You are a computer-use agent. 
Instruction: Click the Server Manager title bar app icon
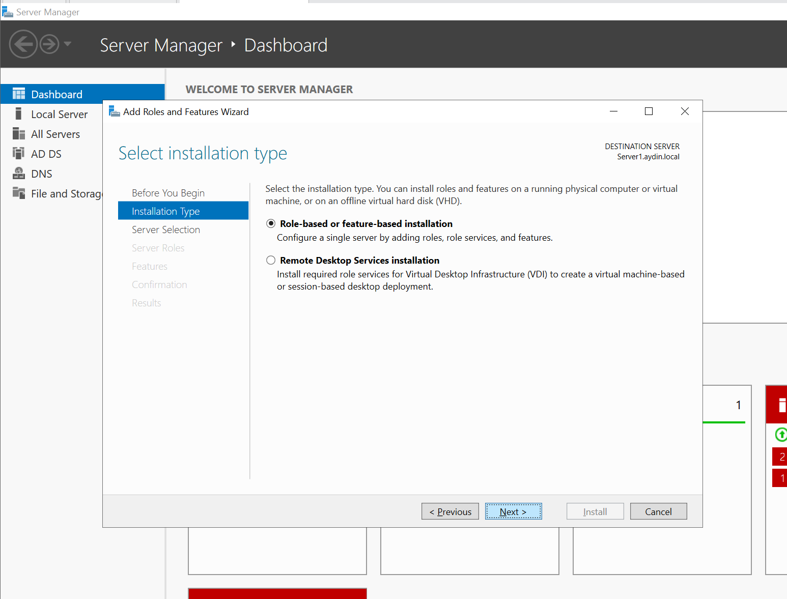7,12
